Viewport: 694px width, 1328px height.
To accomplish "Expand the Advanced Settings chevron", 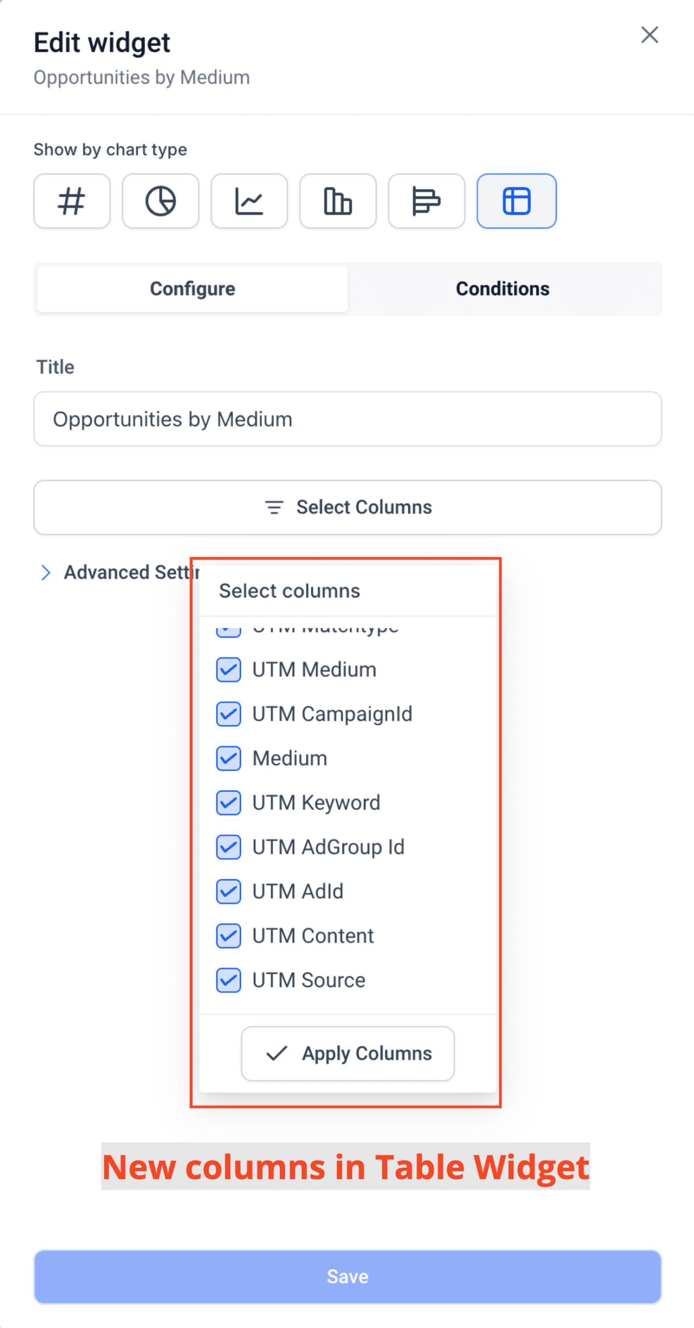I will pyautogui.click(x=46, y=573).
